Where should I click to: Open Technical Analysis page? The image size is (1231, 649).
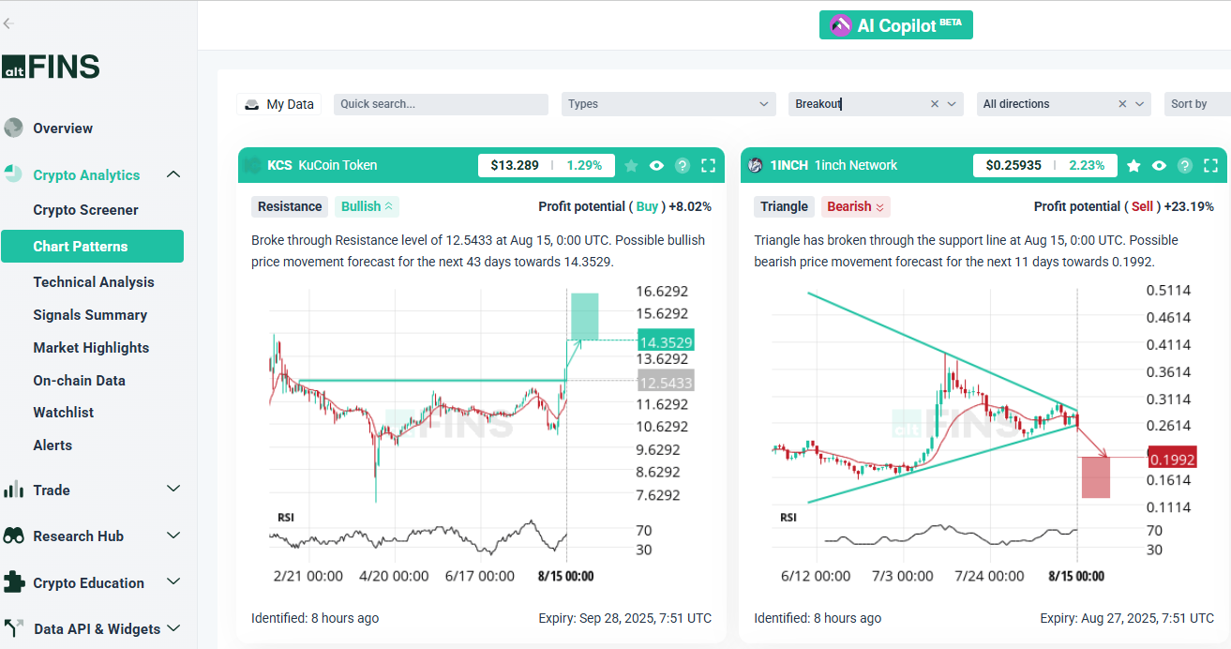(x=94, y=282)
